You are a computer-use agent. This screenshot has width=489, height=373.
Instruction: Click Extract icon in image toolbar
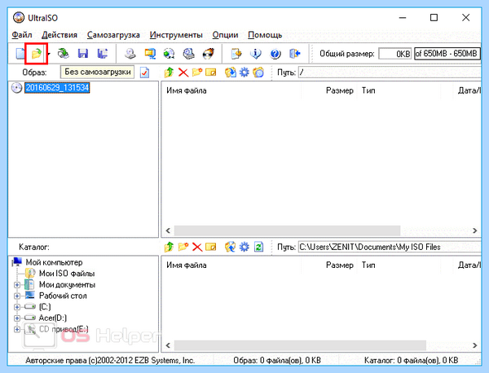(x=230, y=72)
